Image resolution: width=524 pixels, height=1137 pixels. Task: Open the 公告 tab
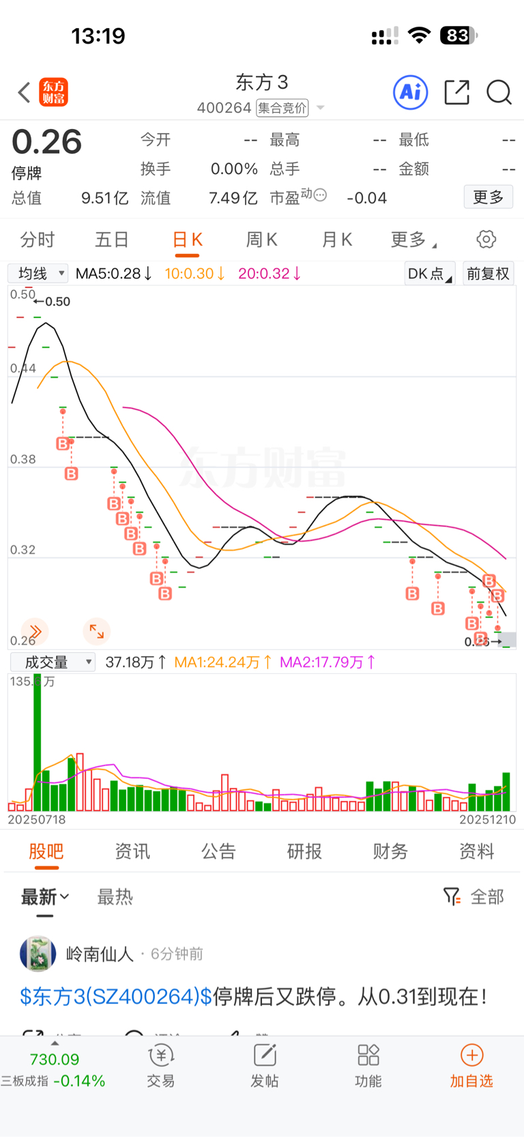[x=218, y=851]
